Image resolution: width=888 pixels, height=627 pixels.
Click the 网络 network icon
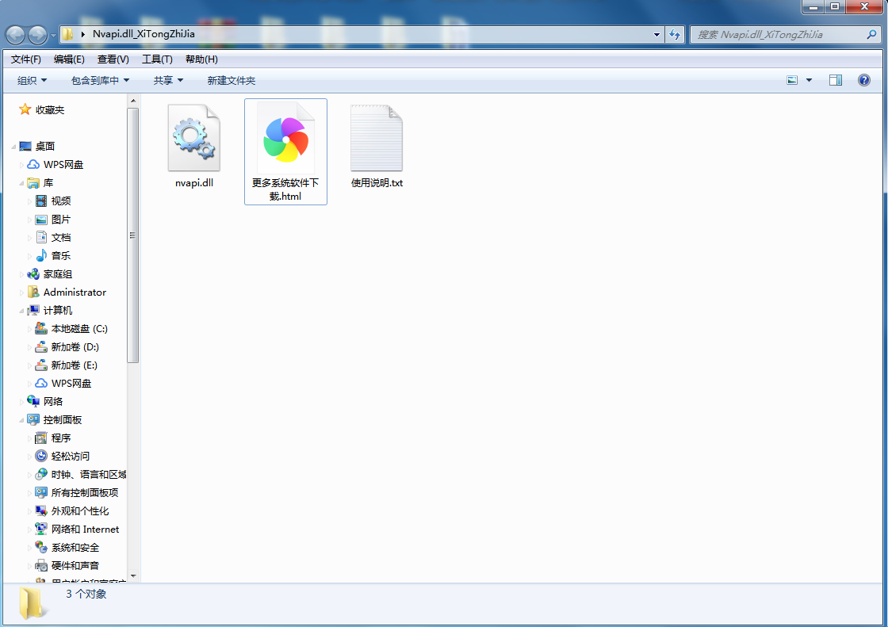pos(33,401)
